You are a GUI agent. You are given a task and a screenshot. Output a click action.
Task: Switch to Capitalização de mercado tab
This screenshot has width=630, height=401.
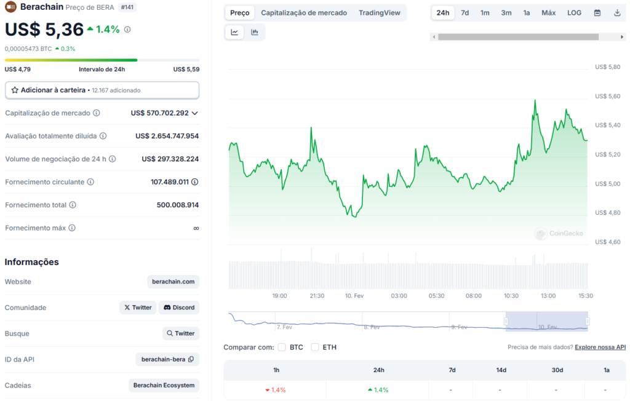click(304, 13)
